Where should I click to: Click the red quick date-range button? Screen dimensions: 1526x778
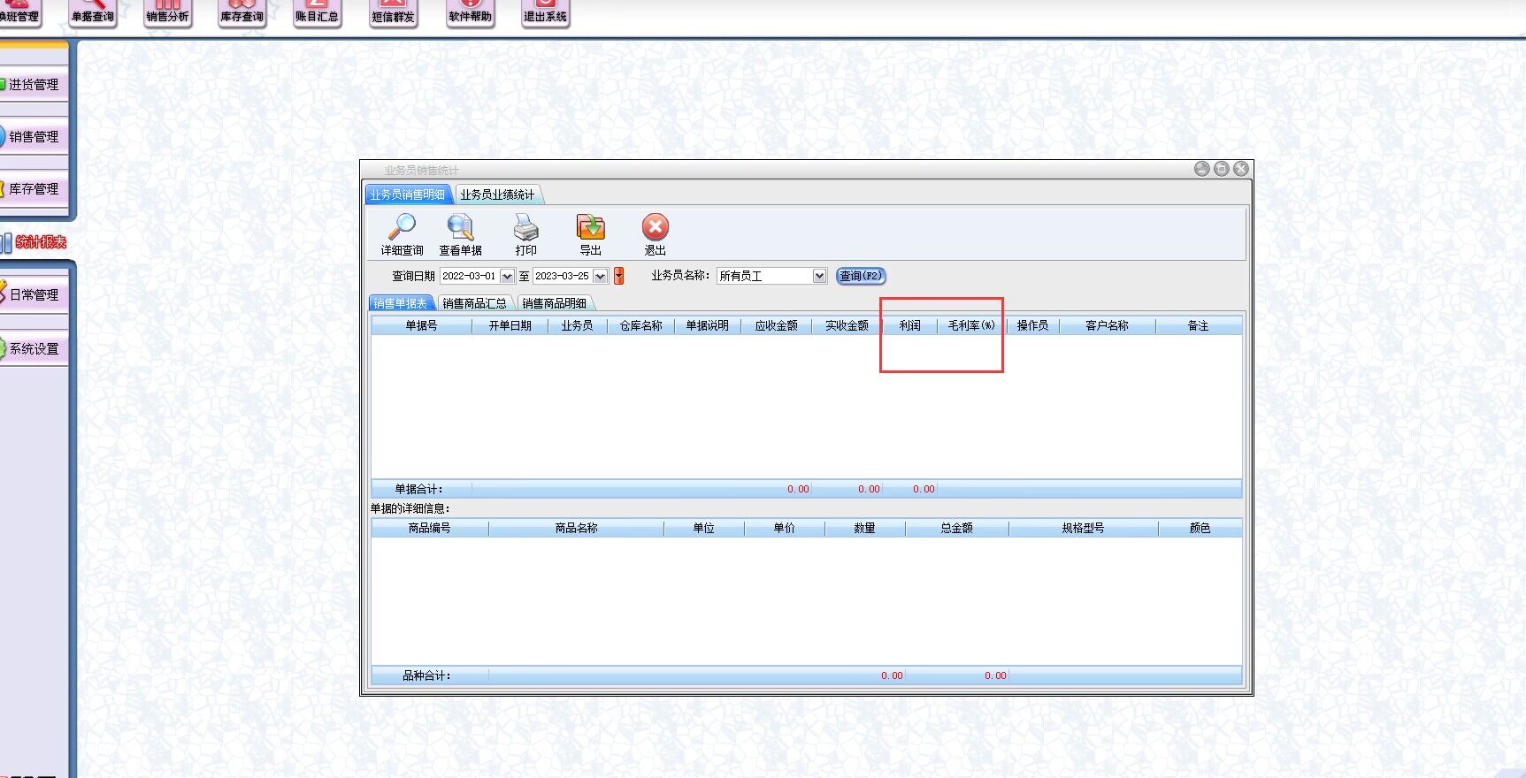618,276
